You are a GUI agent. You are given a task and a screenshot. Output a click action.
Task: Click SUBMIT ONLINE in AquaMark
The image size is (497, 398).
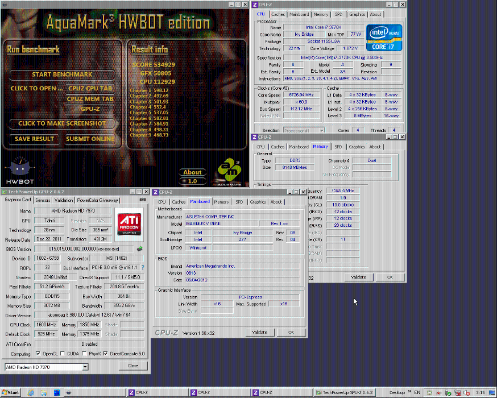click(x=90, y=139)
